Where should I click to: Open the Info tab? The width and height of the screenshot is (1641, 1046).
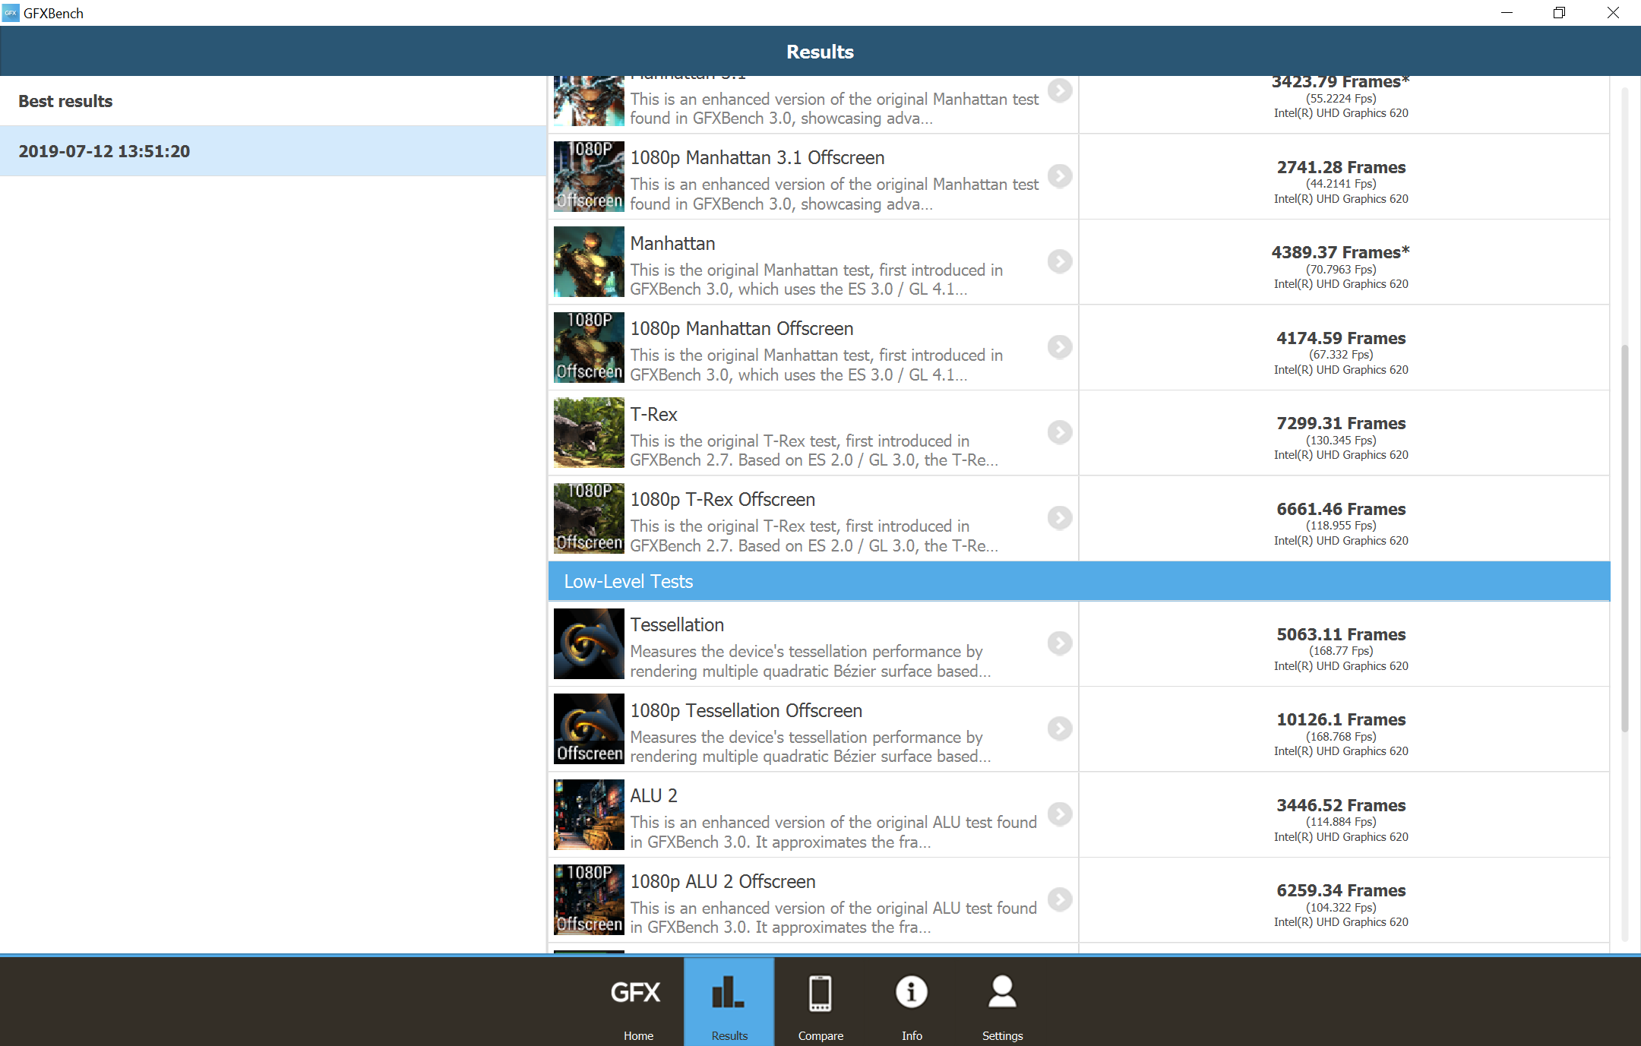point(912,1003)
